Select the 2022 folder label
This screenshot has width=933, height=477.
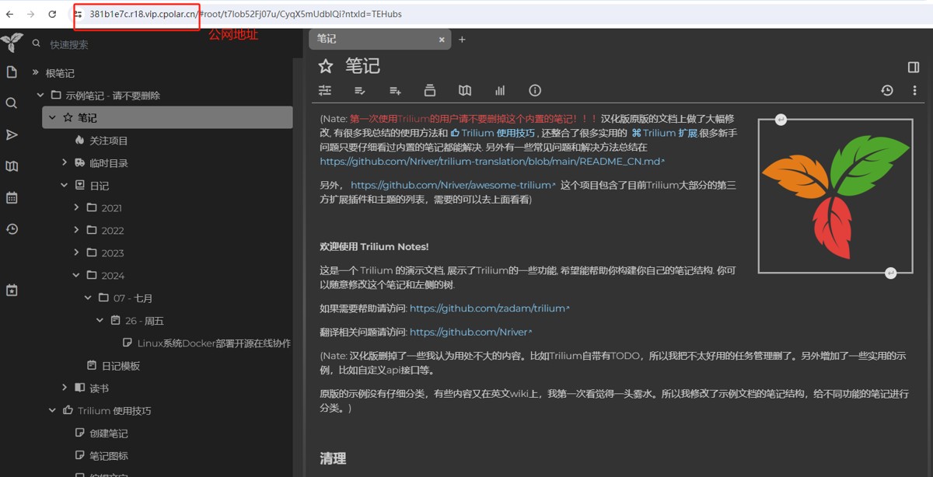click(113, 231)
